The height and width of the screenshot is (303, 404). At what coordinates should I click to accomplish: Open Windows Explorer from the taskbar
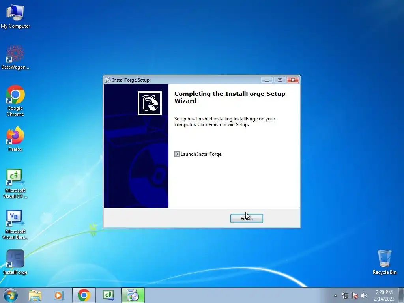(35, 295)
